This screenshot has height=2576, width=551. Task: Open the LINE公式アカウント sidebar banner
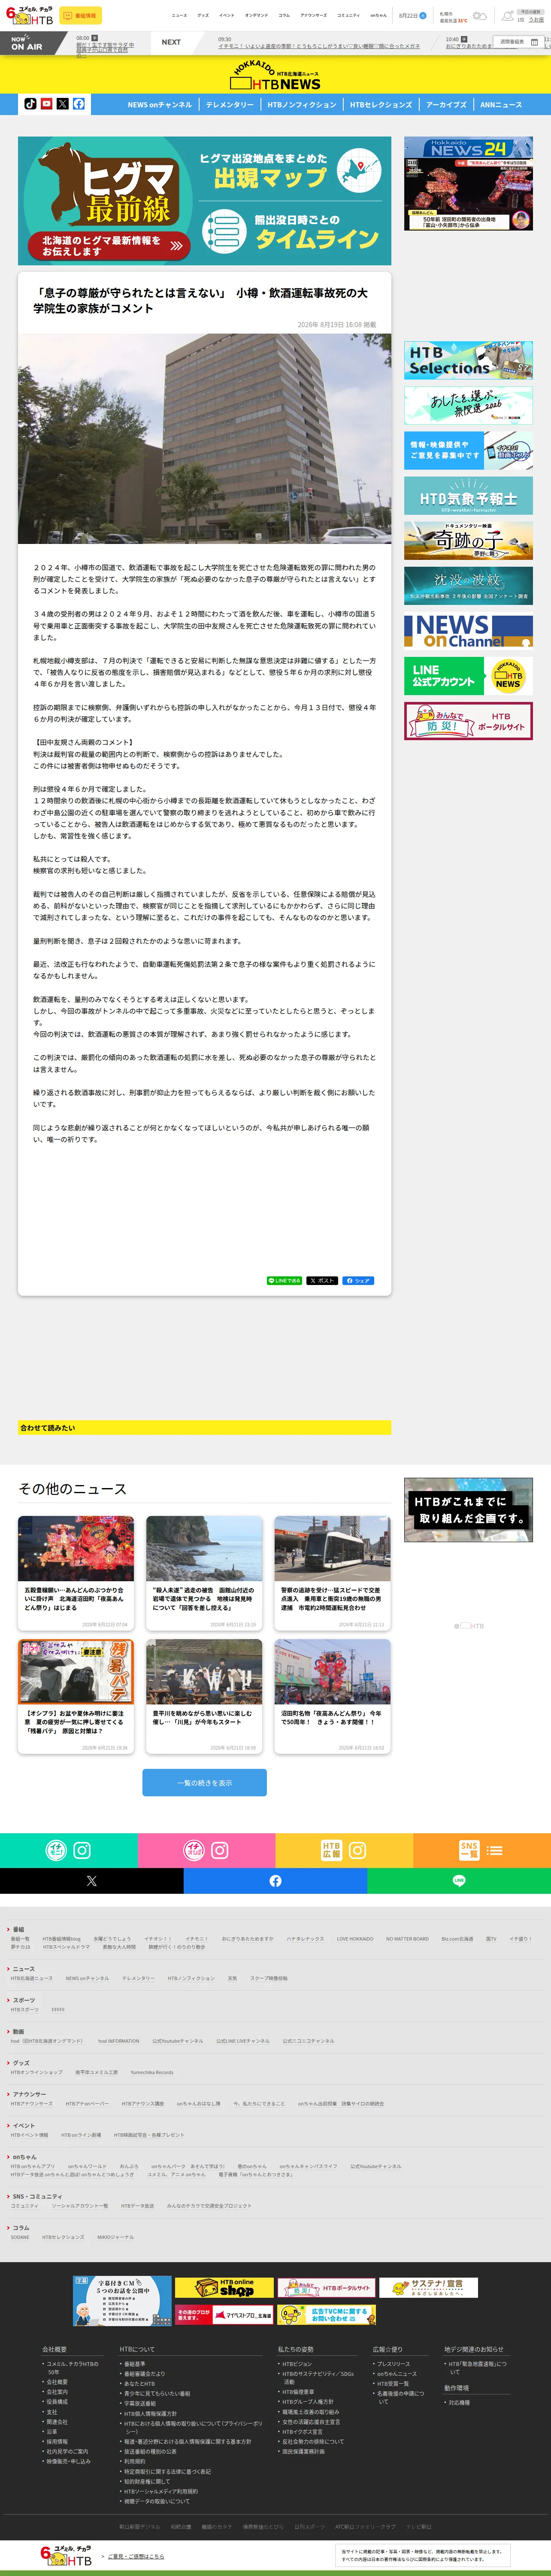tap(468, 676)
